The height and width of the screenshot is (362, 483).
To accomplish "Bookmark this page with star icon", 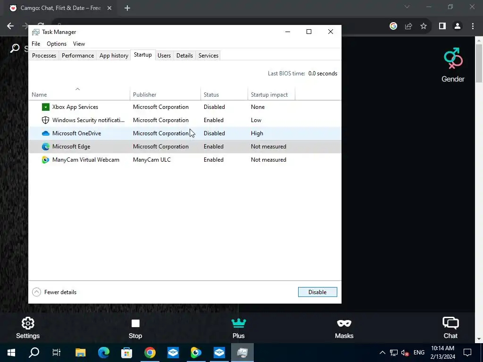I will tap(424, 26).
